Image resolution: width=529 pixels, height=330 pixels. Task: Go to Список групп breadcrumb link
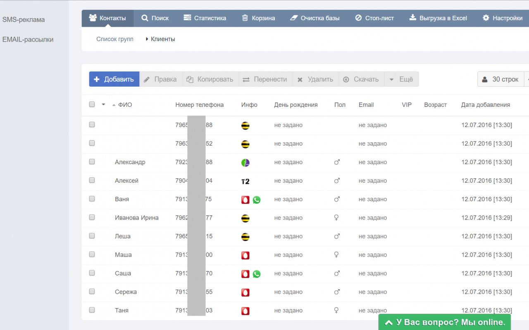(x=115, y=39)
